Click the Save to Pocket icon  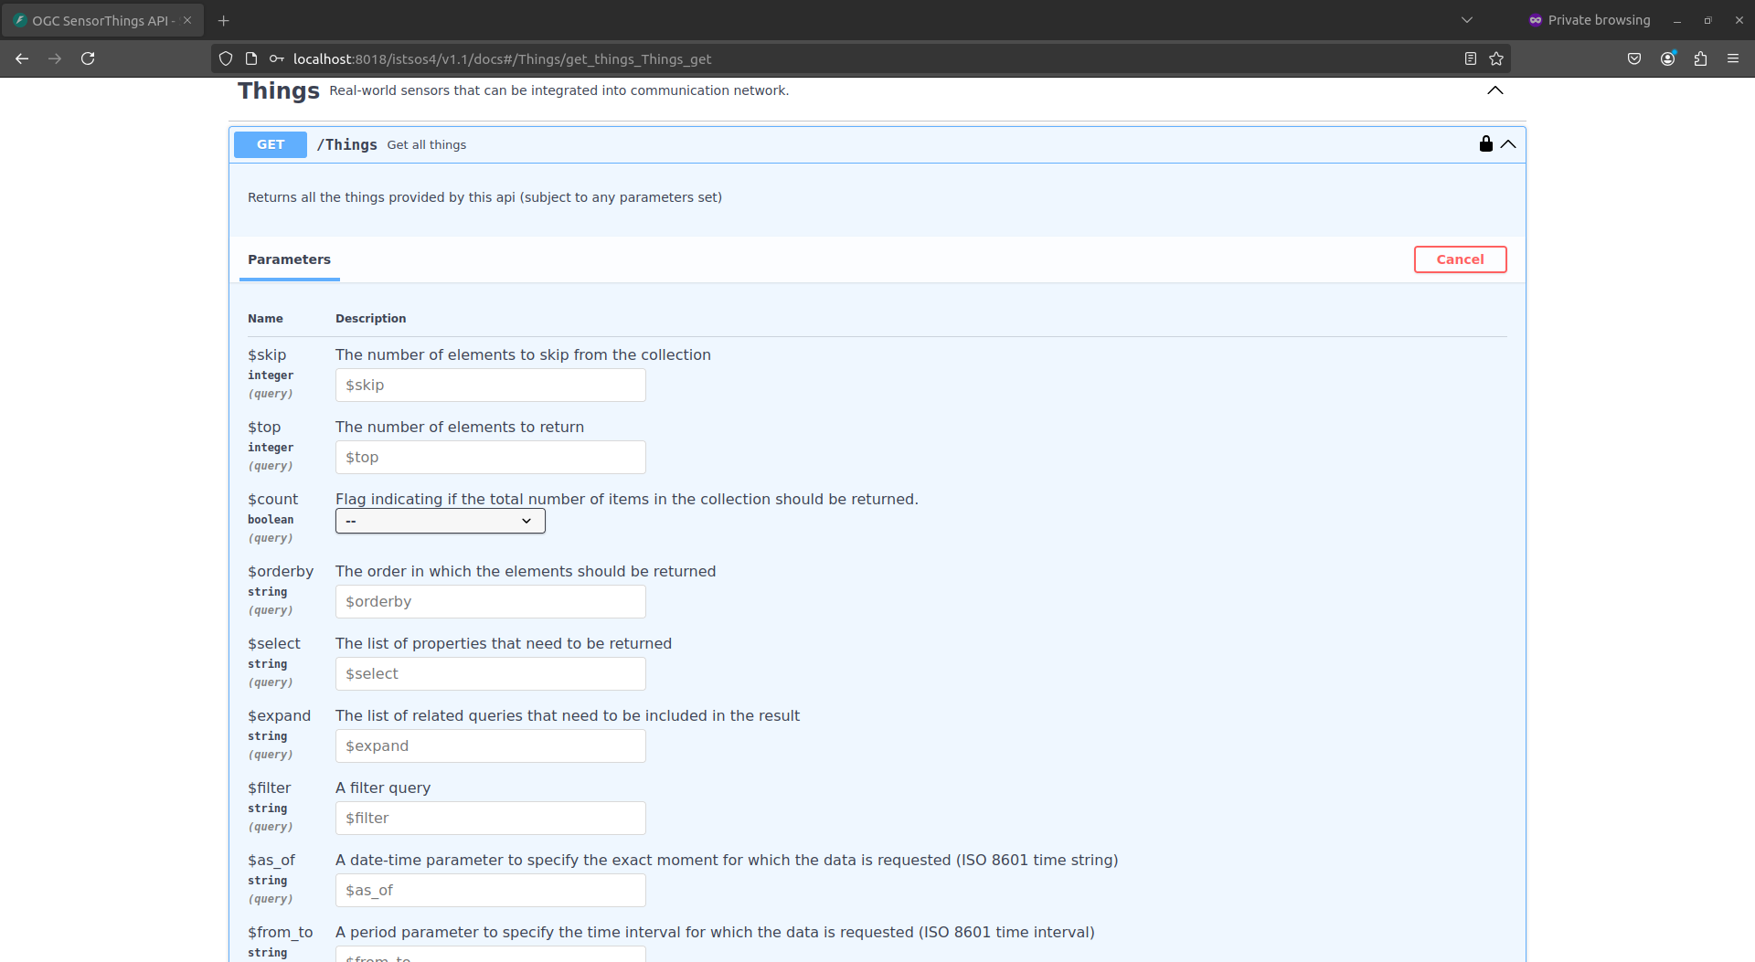[1634, 58]
